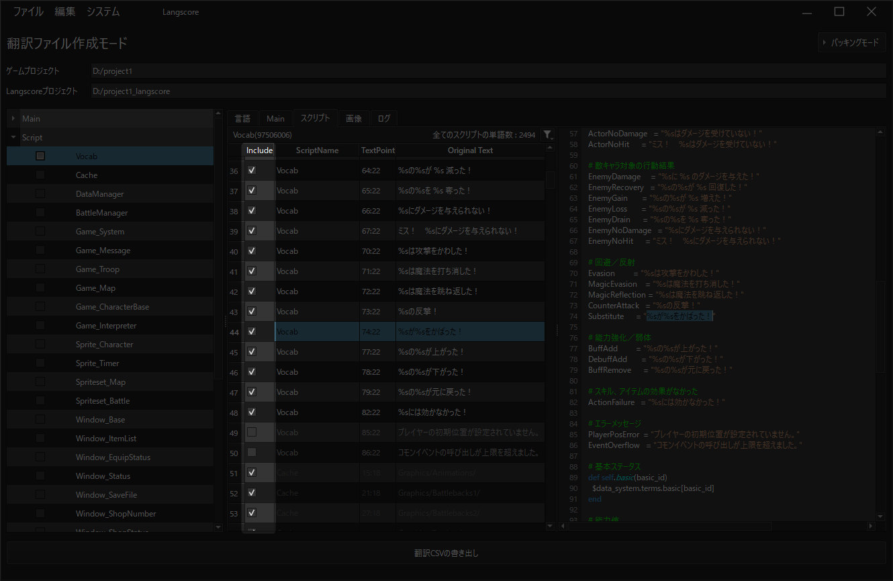The height and width of the screenshot is (581, 893).
Task: Select Spriteset_Battle in script tree
Action: (103, 400)
